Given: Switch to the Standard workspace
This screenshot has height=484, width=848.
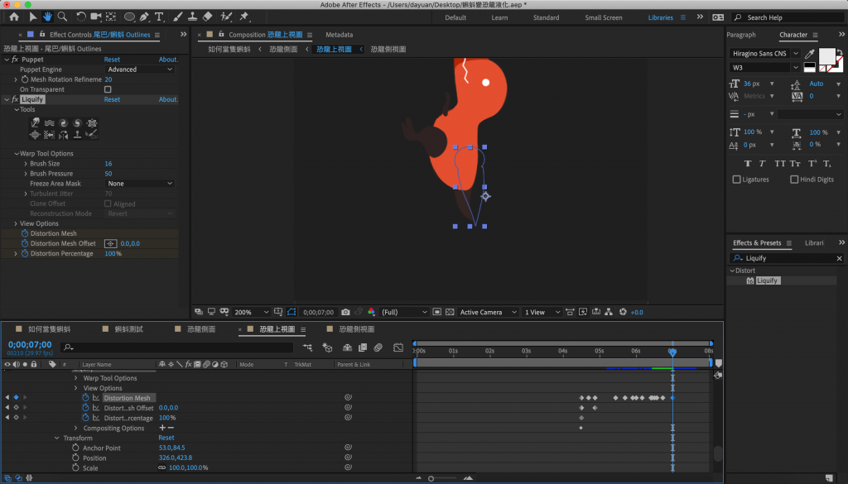Looking at the screenshot, I should [x=547, y=17].
